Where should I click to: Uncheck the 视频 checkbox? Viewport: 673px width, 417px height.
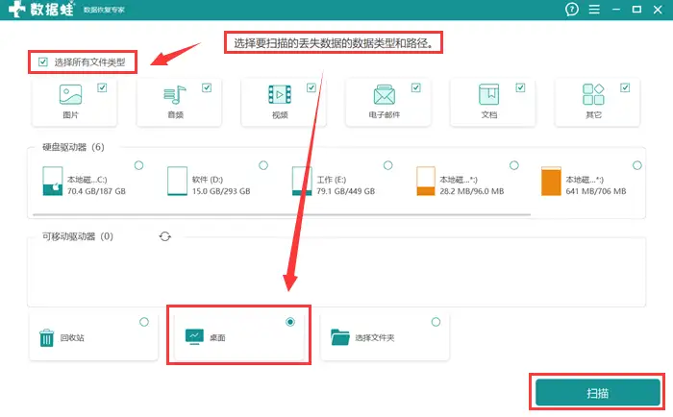(312, 87)
